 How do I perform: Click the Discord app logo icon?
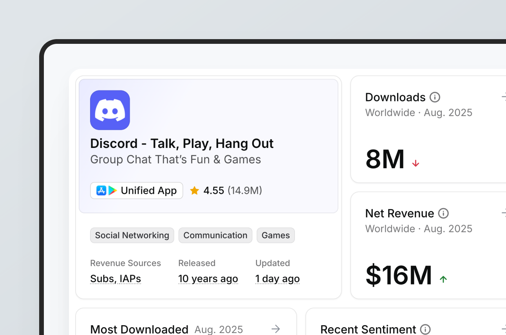[110, 110]
